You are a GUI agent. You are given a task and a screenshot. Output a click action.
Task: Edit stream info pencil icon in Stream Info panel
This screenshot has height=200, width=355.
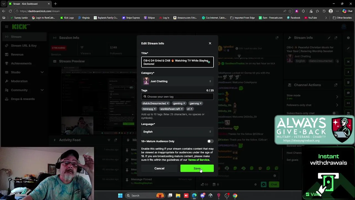(x=329, y=38)
